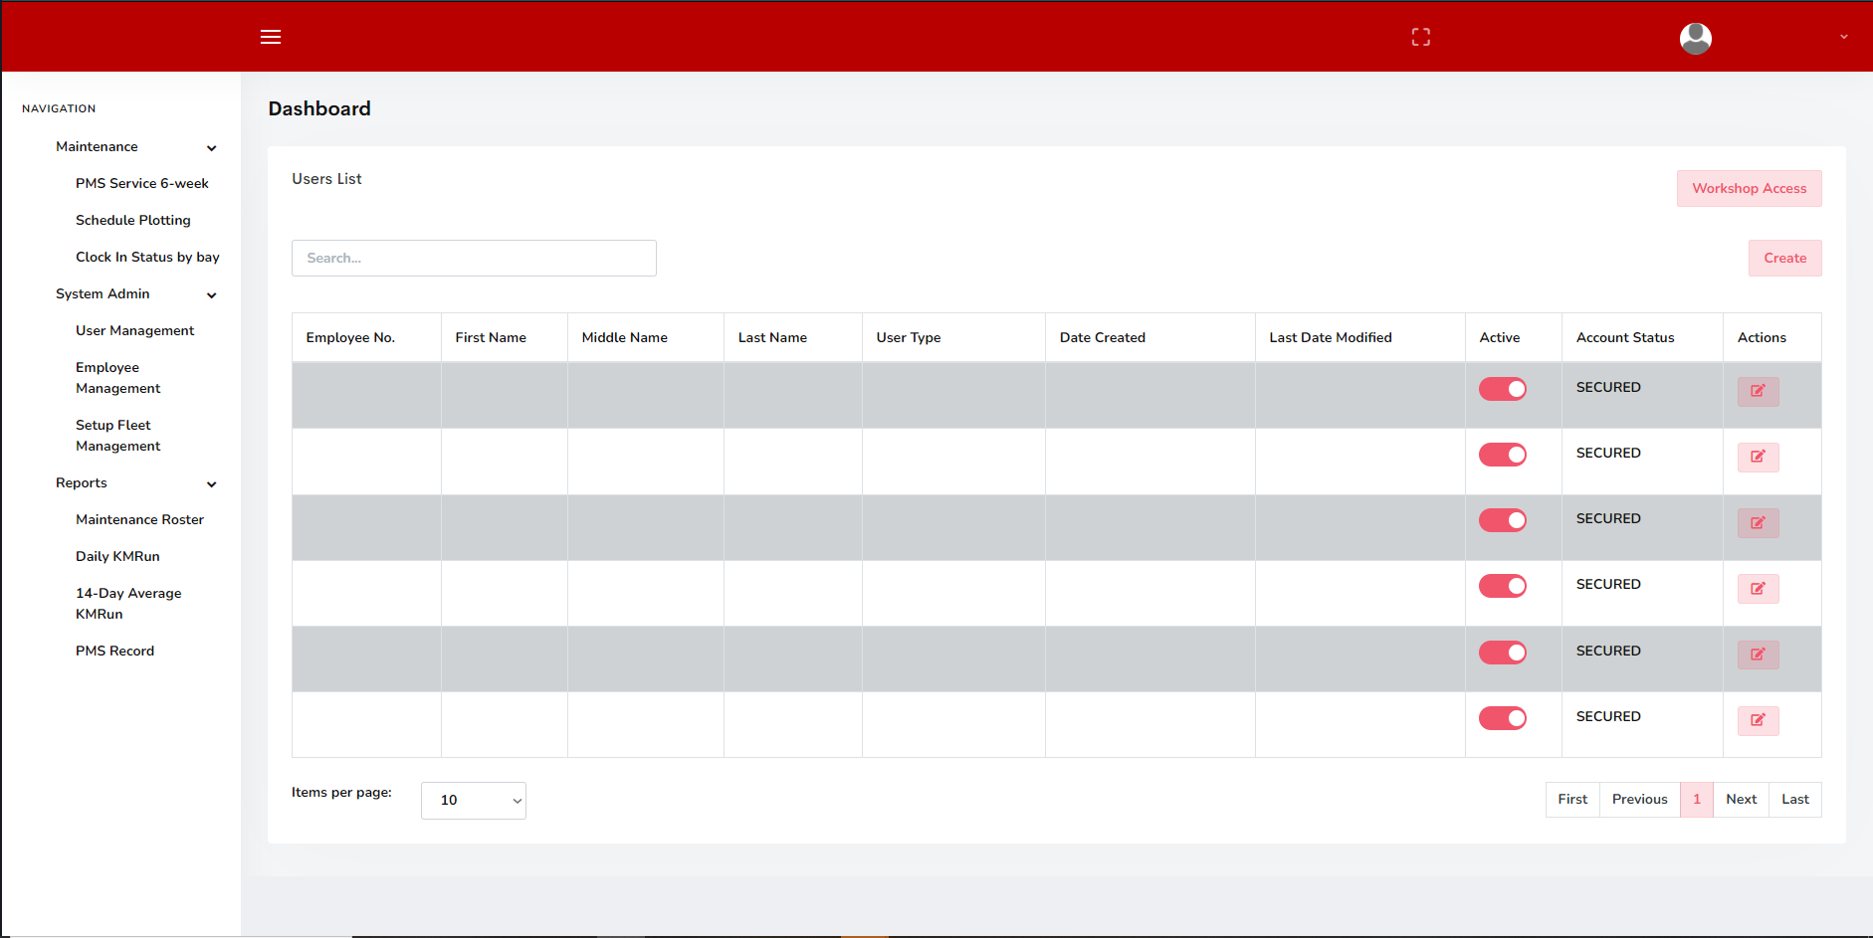Click the edit icon in third row

[1758, 522]
